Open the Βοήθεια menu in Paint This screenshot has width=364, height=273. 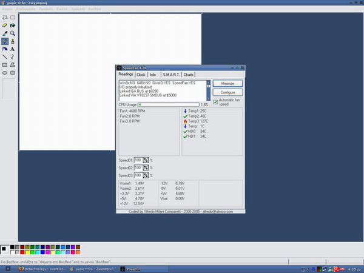pos(95,9)
